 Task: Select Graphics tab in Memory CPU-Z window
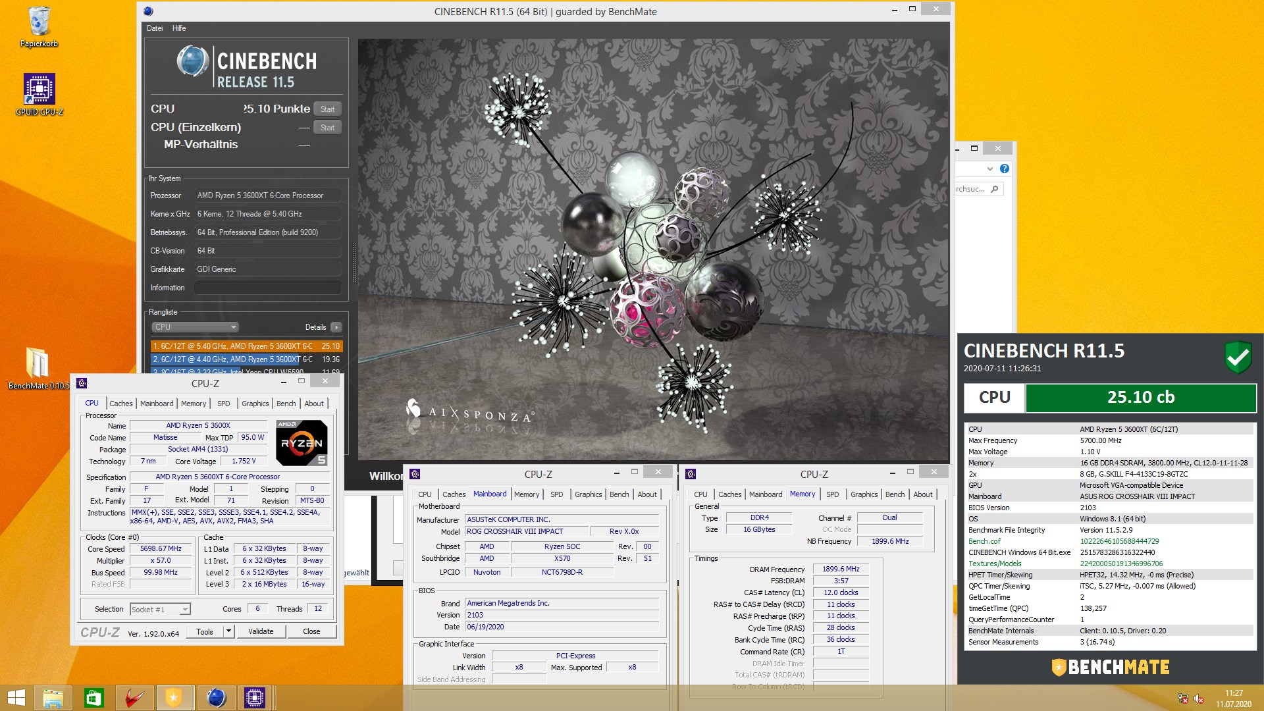(x=864, y=494)
